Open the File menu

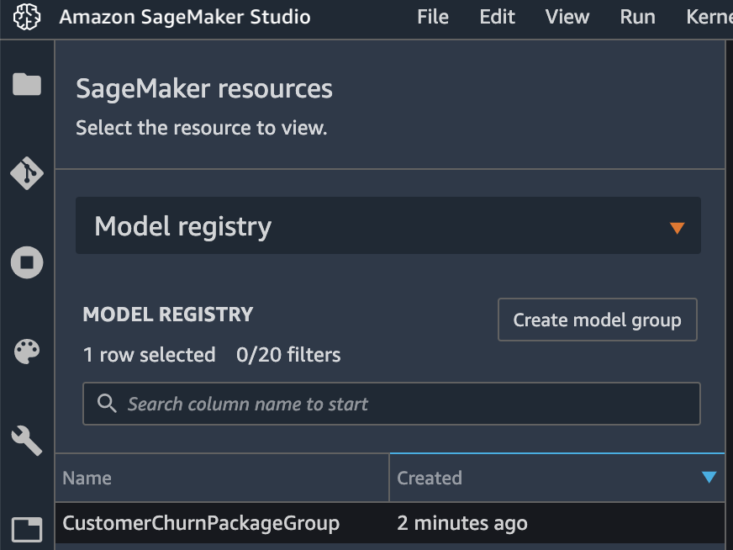click(433, 18)
